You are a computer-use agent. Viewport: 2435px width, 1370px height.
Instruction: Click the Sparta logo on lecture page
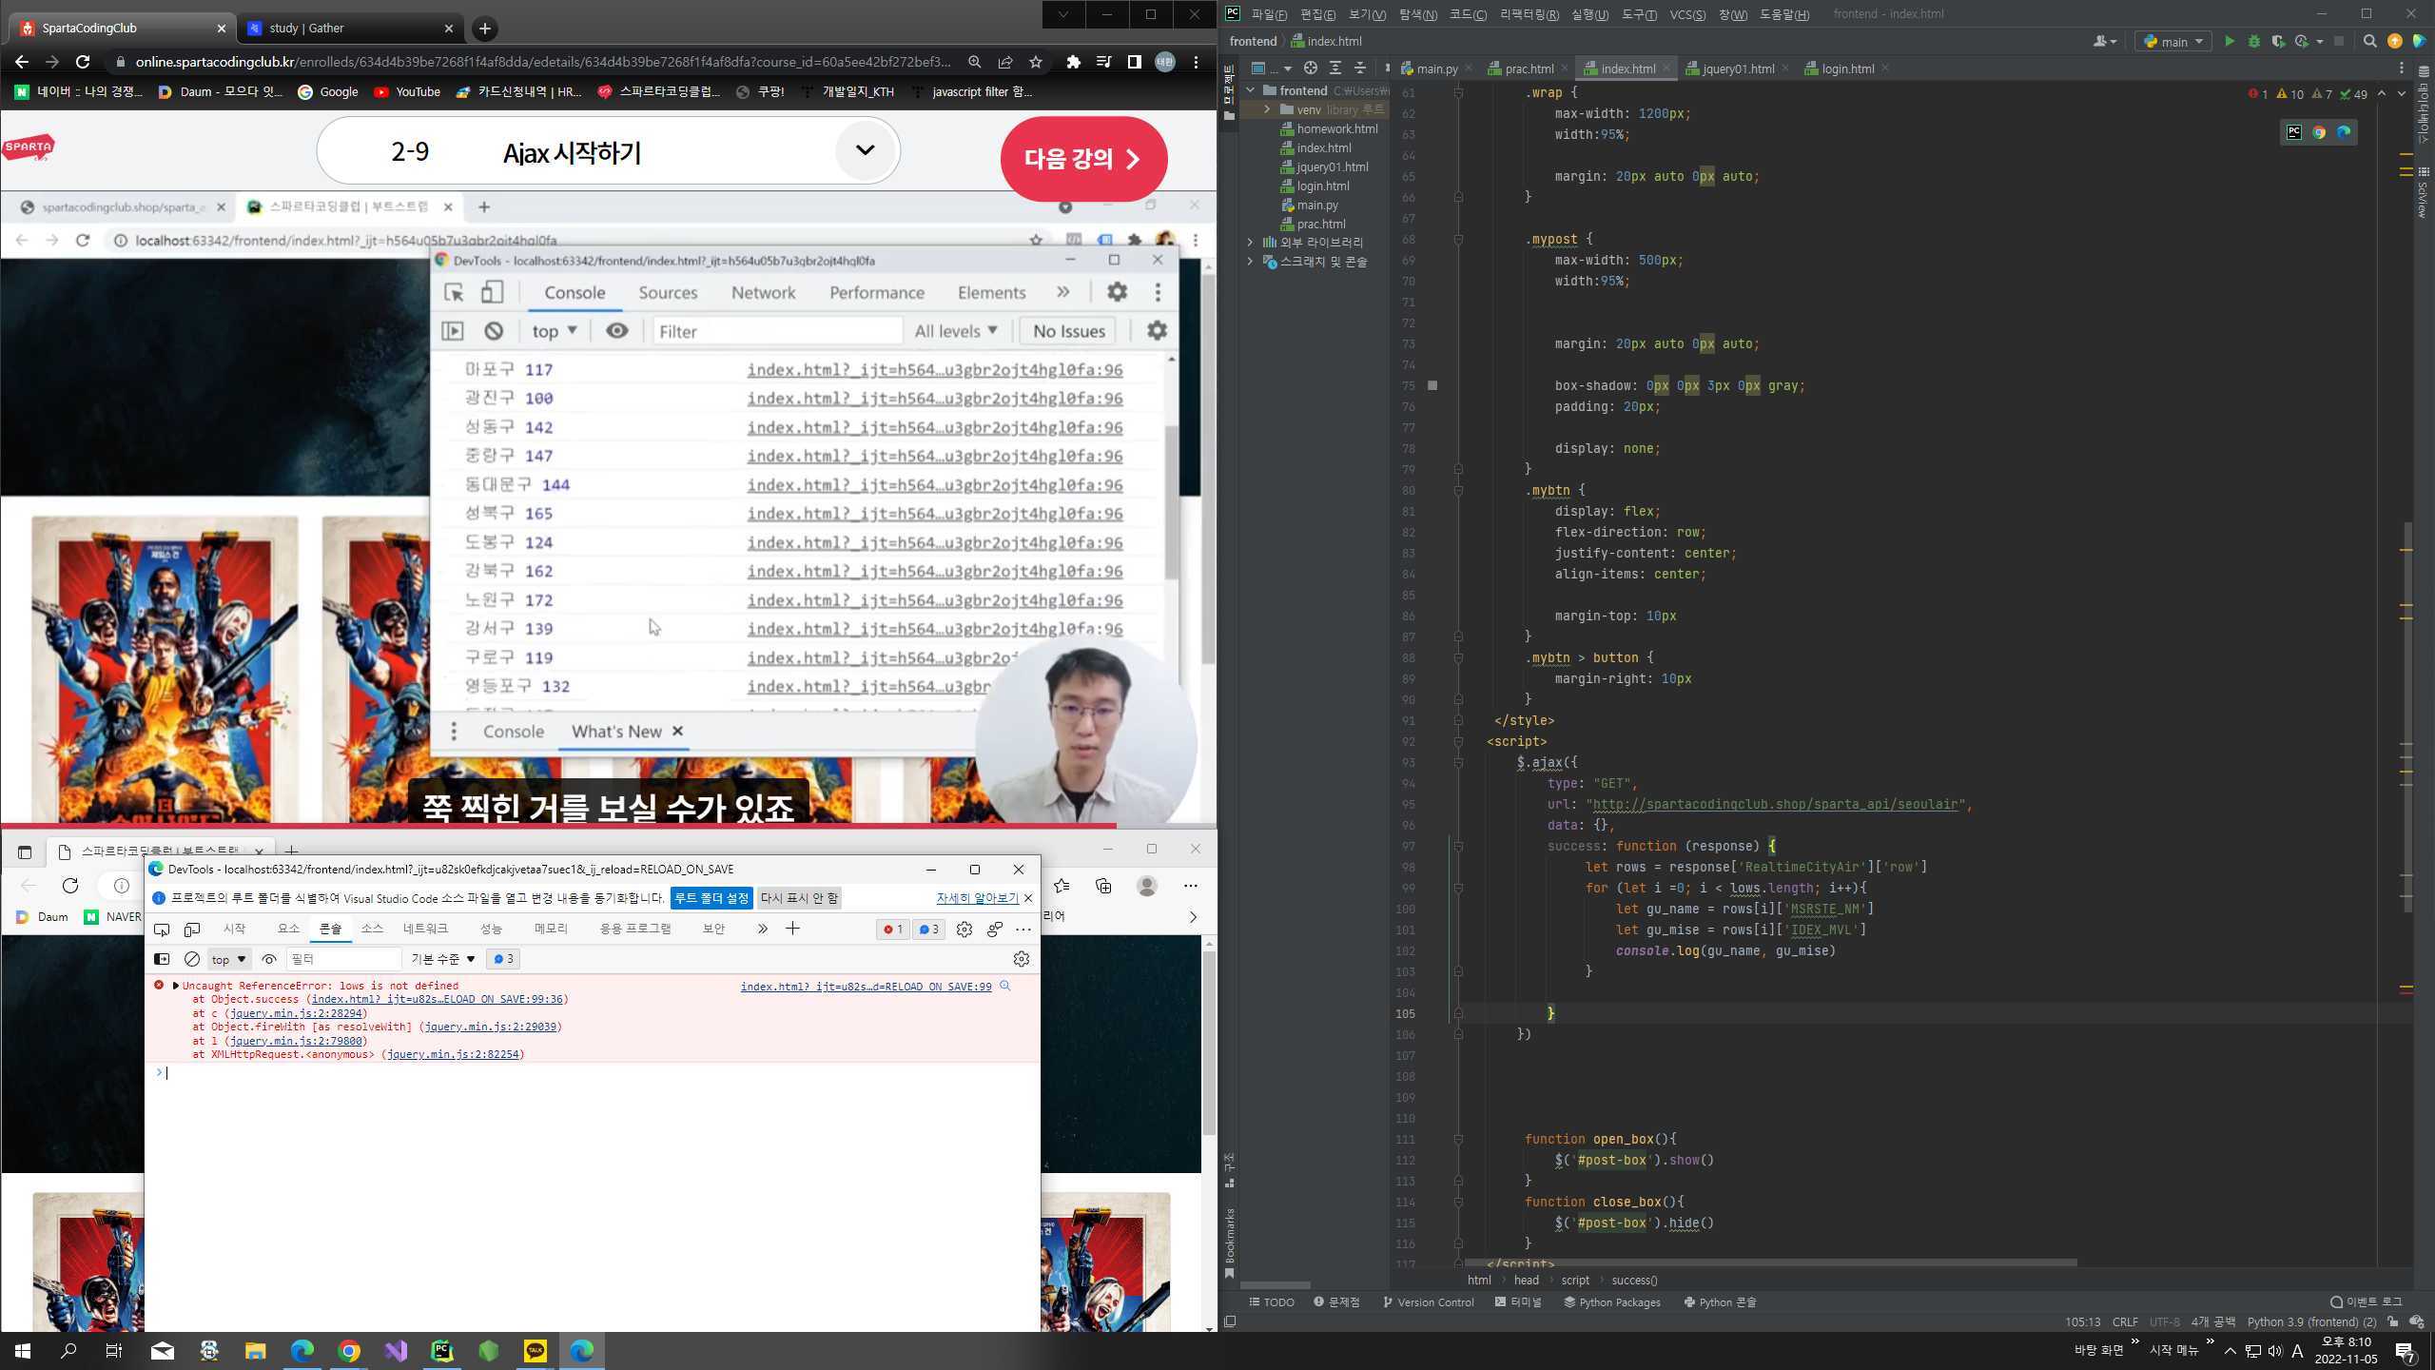click(29, 147)
